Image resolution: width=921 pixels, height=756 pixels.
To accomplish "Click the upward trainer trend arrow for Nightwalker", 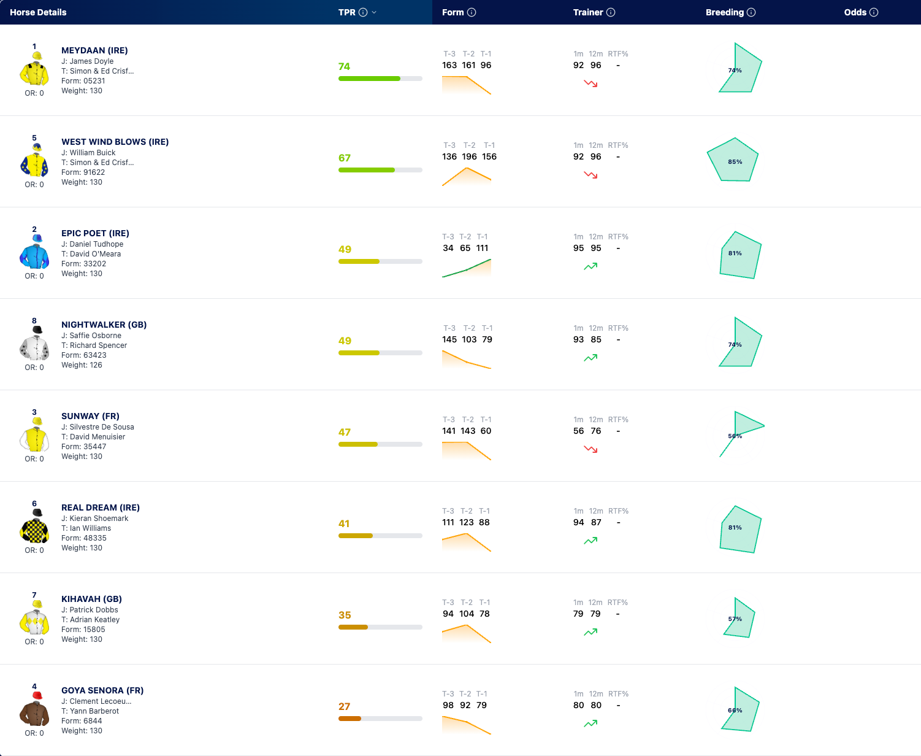I will pyautogui.click(x=590, y=358).
